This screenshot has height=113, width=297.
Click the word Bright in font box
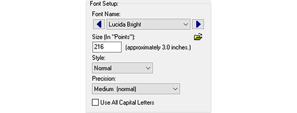pos(133,24)
